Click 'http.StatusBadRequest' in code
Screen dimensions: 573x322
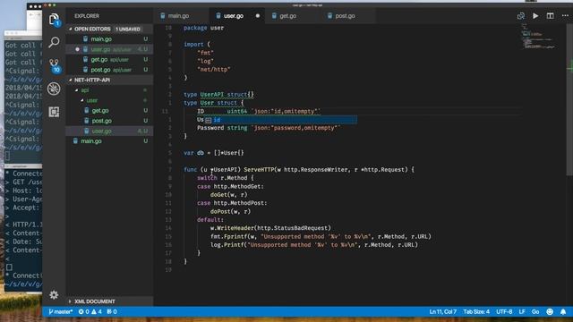tap(293, 228)
